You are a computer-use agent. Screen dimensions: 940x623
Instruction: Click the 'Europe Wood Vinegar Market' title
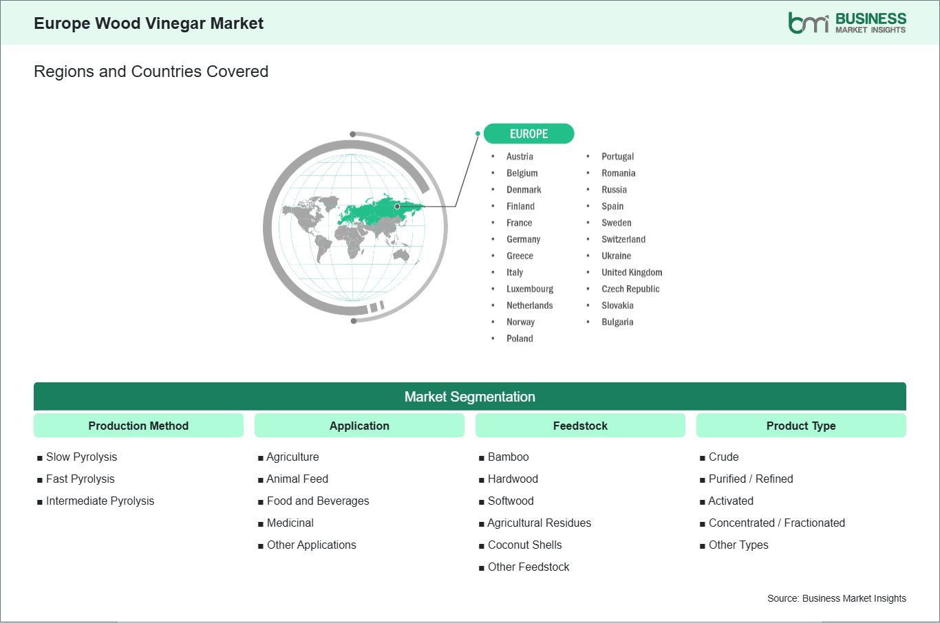(149, 23)
